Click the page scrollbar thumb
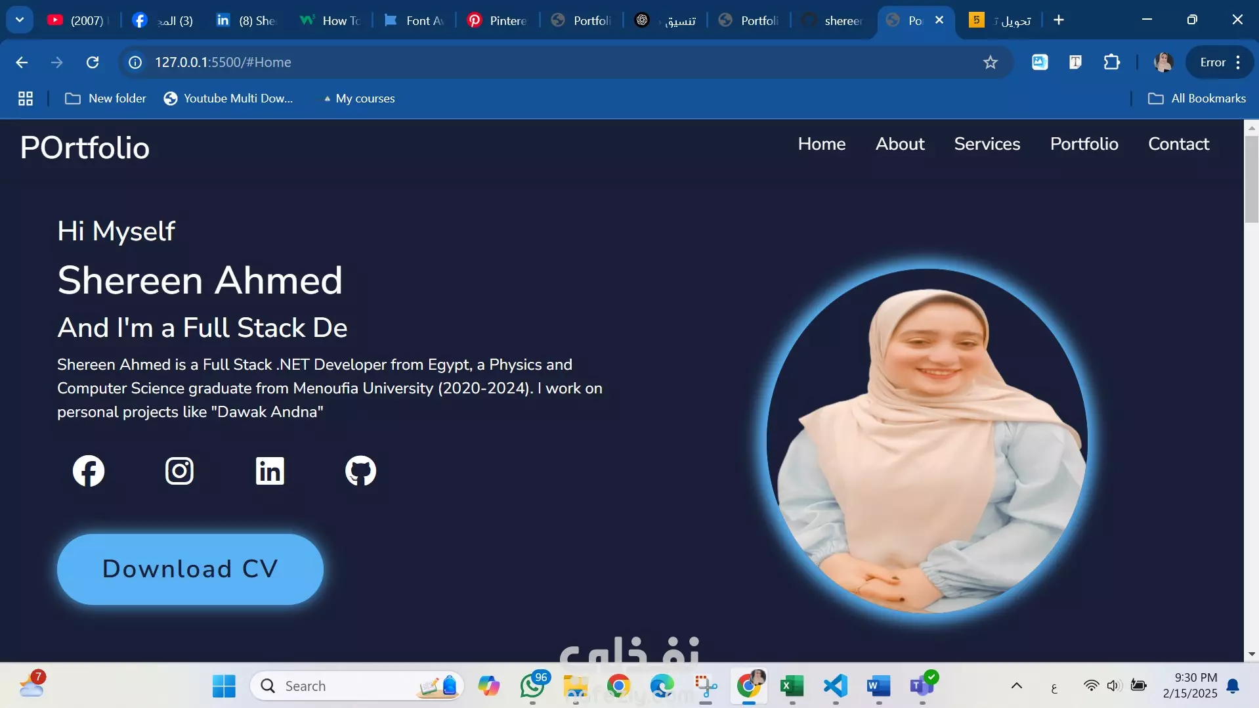The width and height of the screenshot is (1259, 708). point(1251,179)
